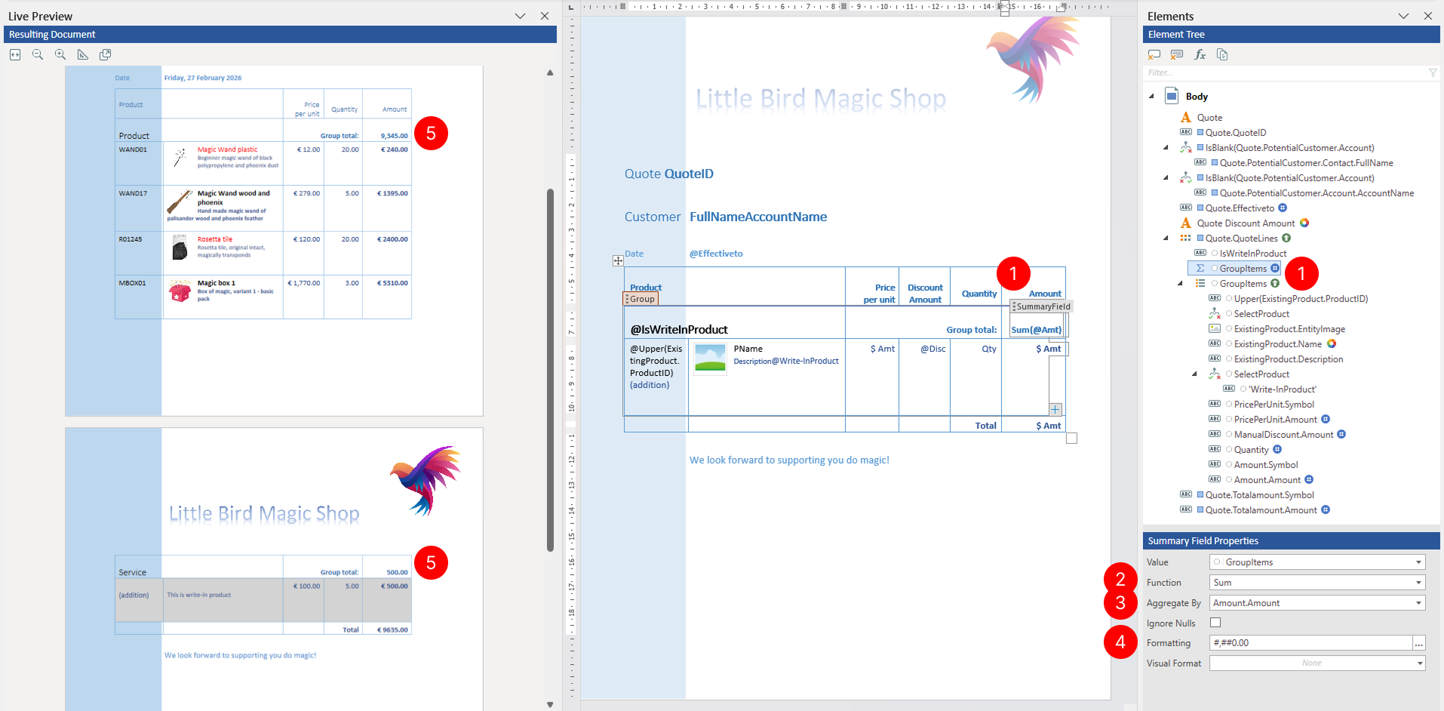The height and width of the screenshot is (711, 1444).
Task: Toggle the Ignore Nulls checkbox
Action: coord(1215,623)
